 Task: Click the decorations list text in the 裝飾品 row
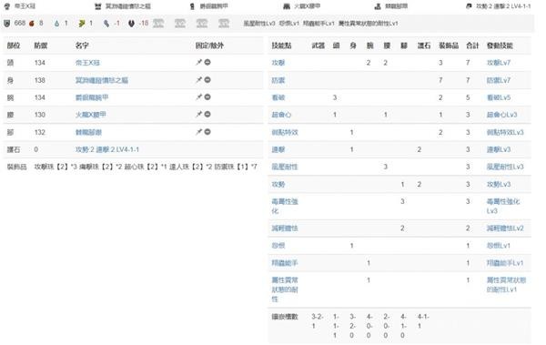pos(146,167)
